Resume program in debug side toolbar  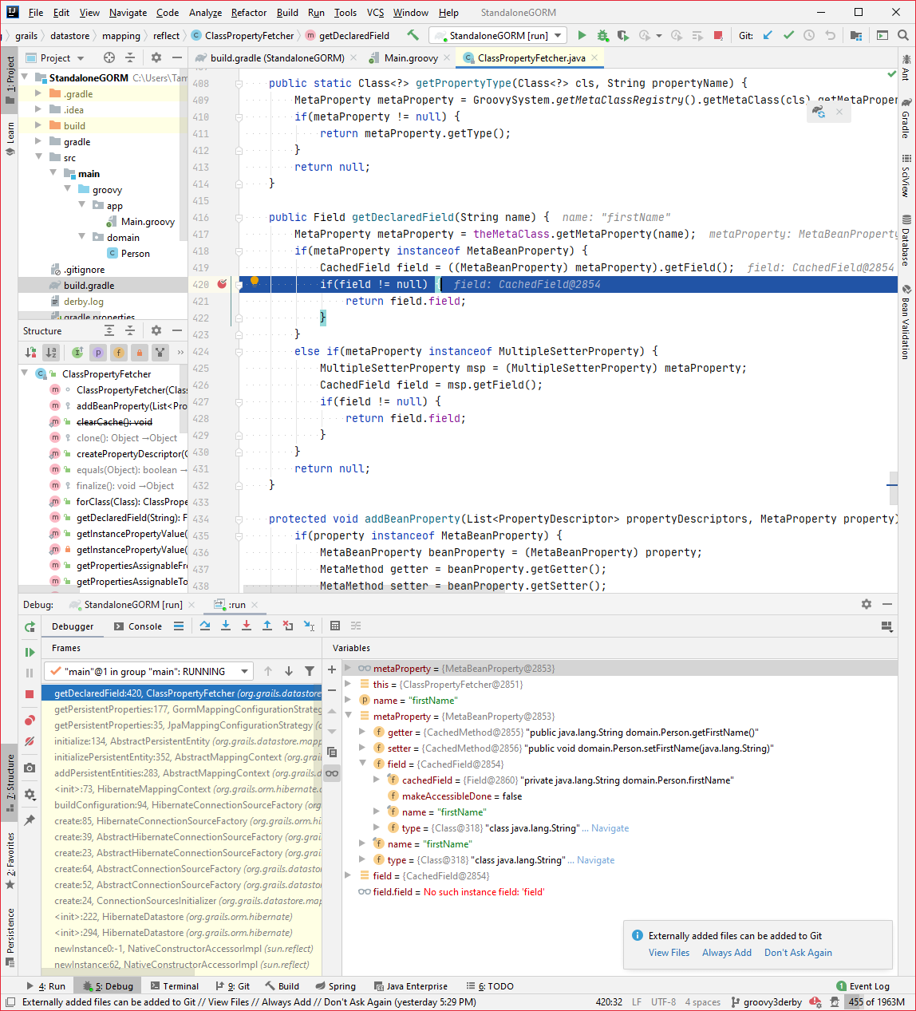tap(30, 652)
